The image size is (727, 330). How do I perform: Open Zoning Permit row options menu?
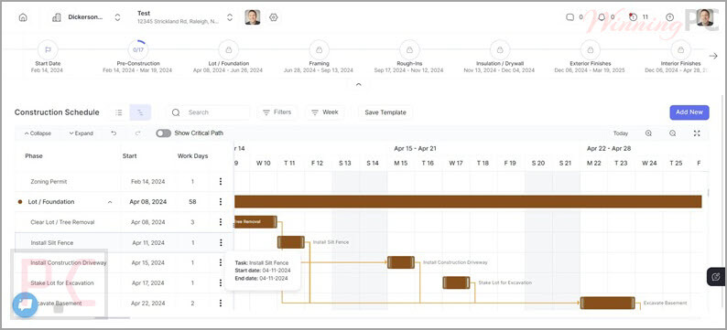tap(221, 181)
